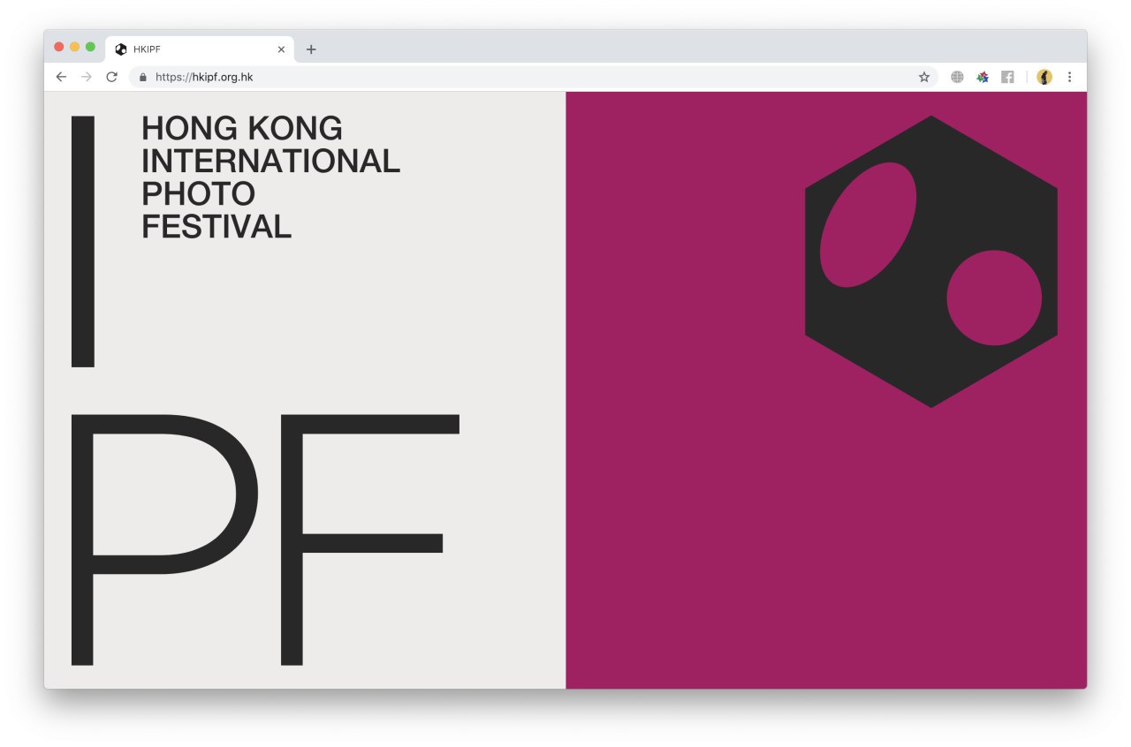Reload the HKIPF page
This screenshot has height=747, width=1131.
[x=111, y=77]
